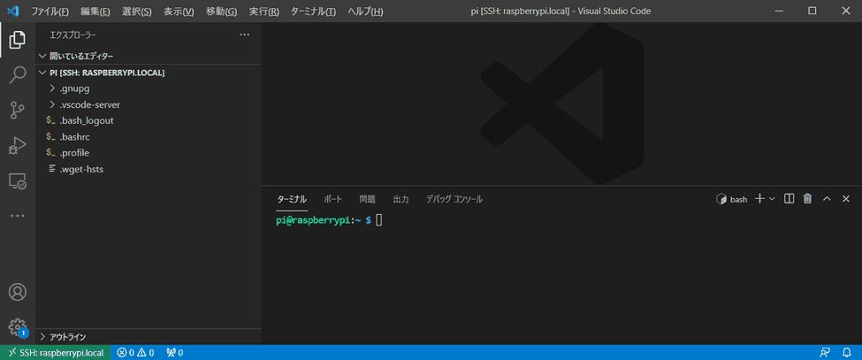Viewport: 862px width, 360px height.
Task: Click the bash terminal label
Action: click(738, 199)
